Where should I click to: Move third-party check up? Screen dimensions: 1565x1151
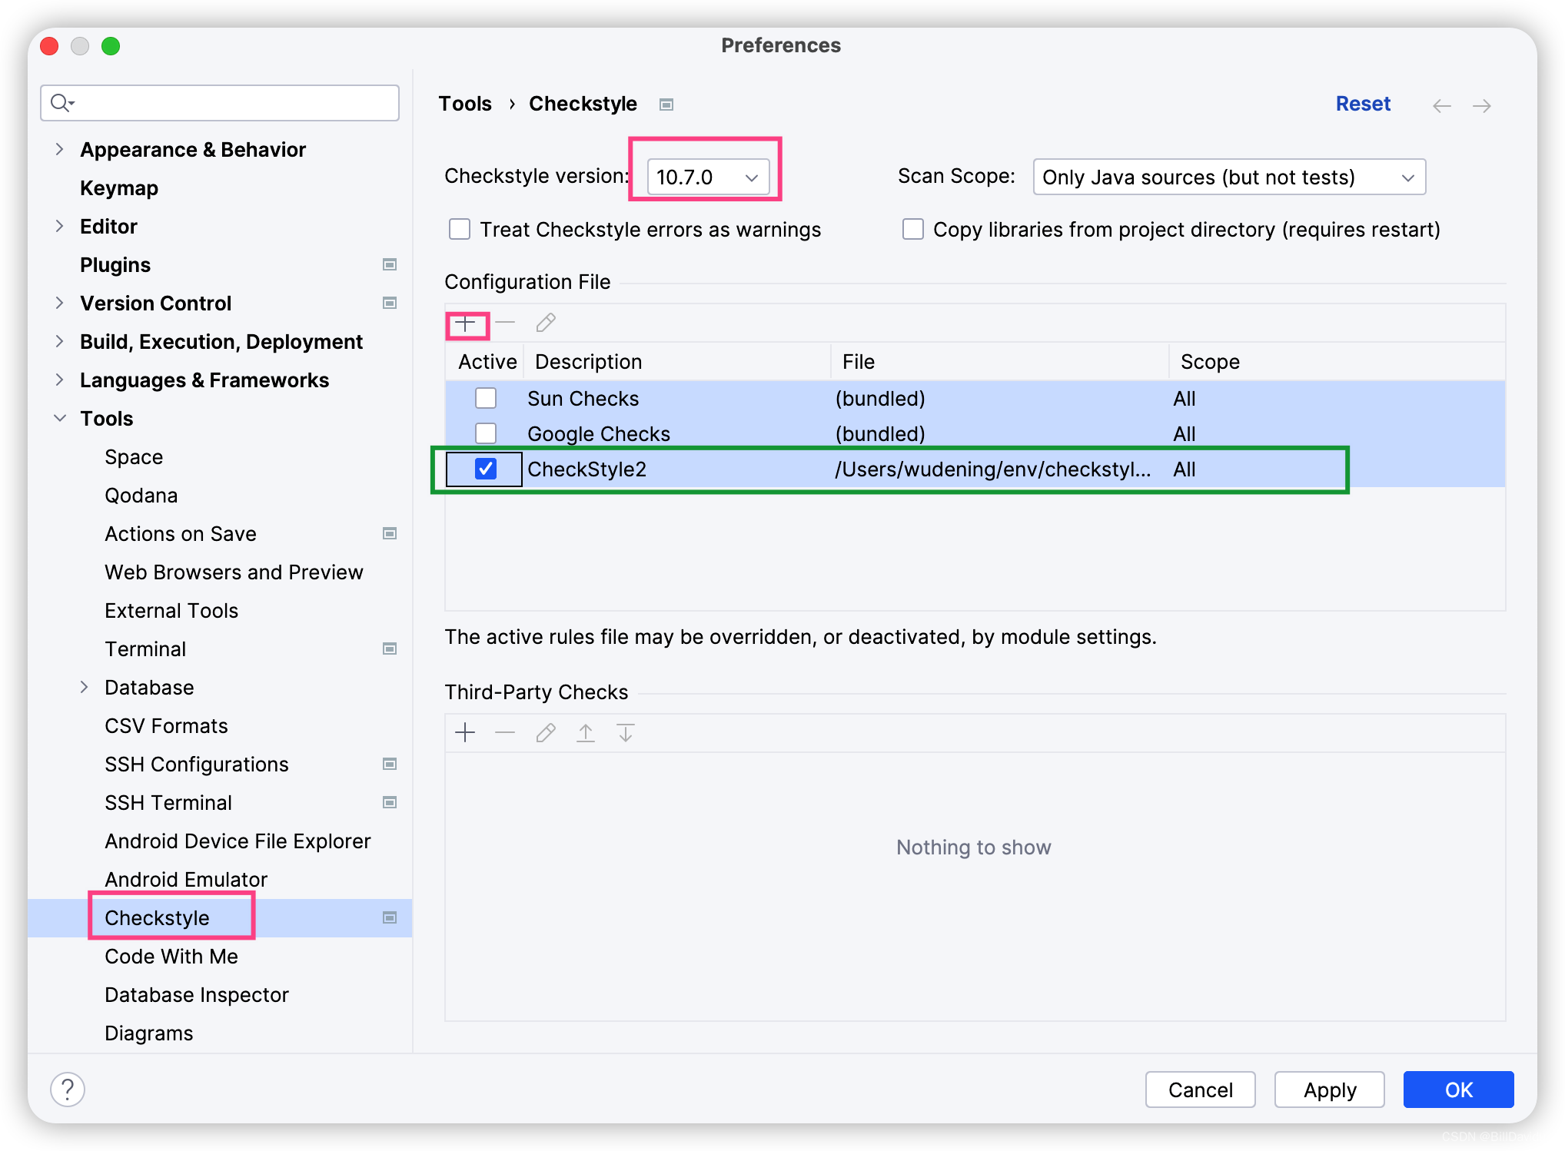[586, 733]
